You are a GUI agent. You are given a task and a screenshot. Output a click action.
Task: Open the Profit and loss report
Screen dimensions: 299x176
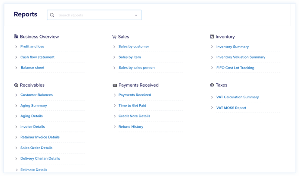(32, 47)
